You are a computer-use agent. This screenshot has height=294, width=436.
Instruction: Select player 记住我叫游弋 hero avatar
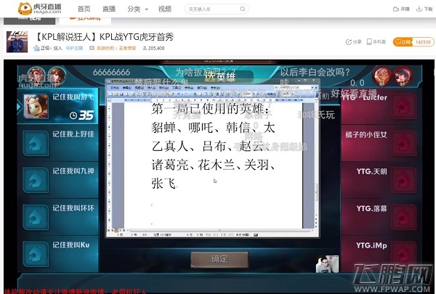36,106
